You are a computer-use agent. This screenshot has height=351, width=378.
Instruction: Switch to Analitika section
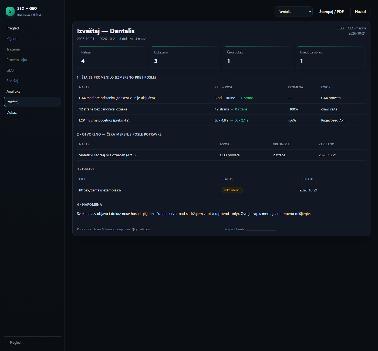tap(32, 91)
